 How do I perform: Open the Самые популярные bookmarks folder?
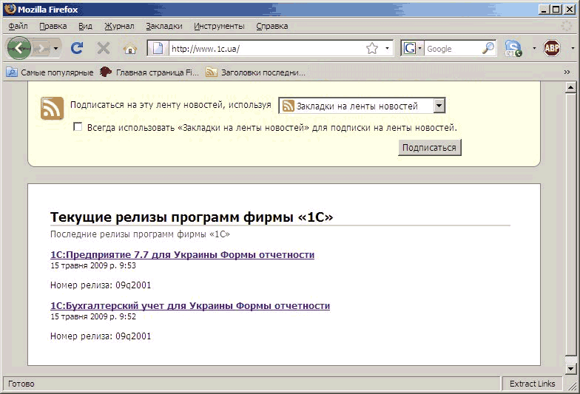pos(50,72)
